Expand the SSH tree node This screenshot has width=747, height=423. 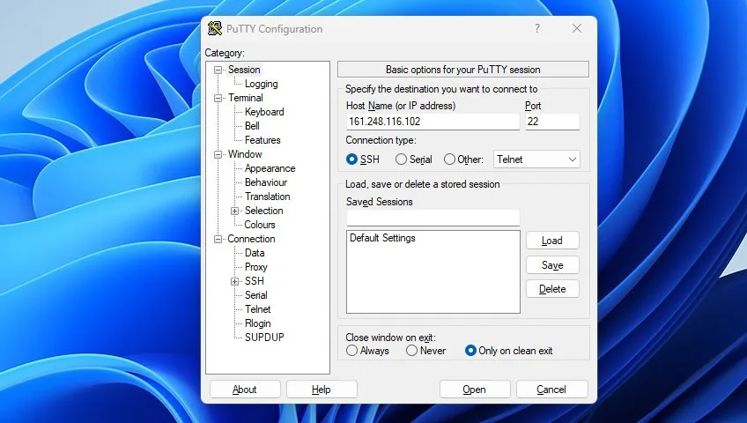pos(235,281)
